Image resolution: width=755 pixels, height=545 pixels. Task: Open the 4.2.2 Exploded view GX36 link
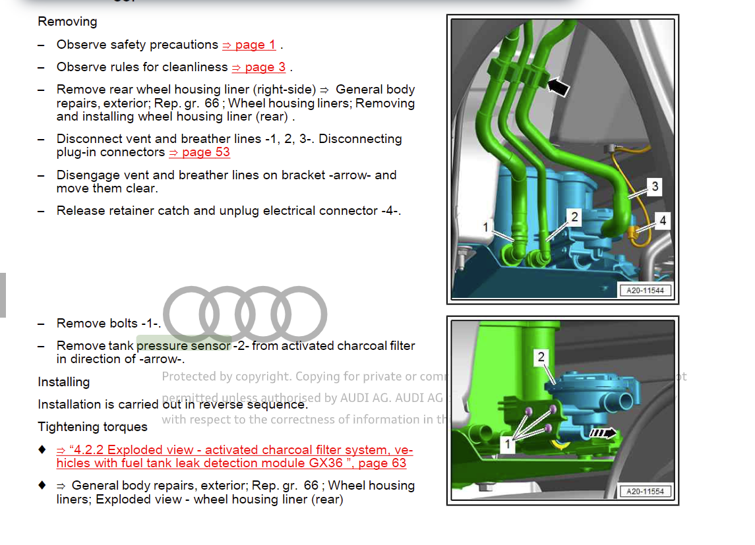(x=234, y=456)
